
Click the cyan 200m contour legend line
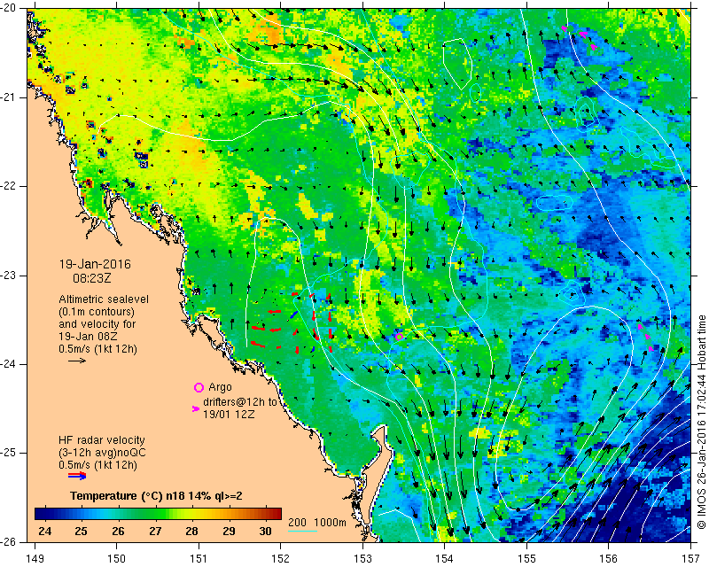point(302,531)
